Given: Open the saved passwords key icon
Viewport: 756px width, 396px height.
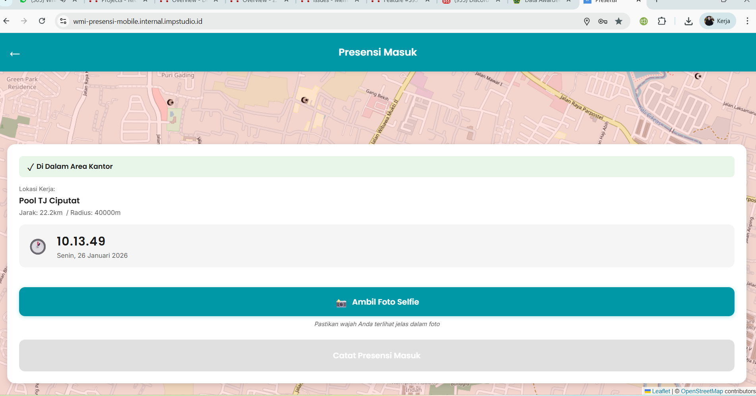Looking at the screenshot, I should tap(603, 21).
